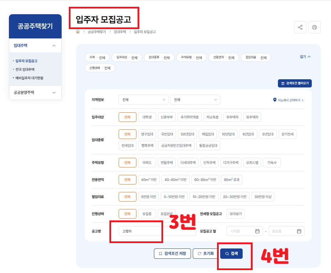The width and height of the screenshot is (331, 273).
Task: Enable the 모집중 filter in 진행상태
Action: (147, 214)
